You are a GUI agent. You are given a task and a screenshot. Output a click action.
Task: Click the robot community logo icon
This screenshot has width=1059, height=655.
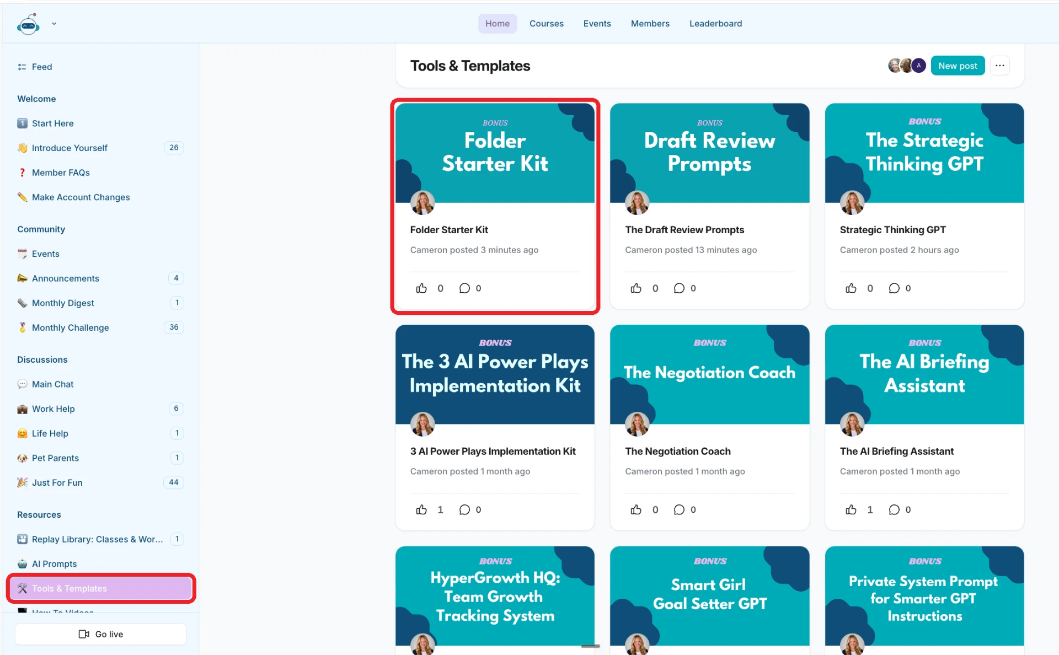[x=28, y=24]
